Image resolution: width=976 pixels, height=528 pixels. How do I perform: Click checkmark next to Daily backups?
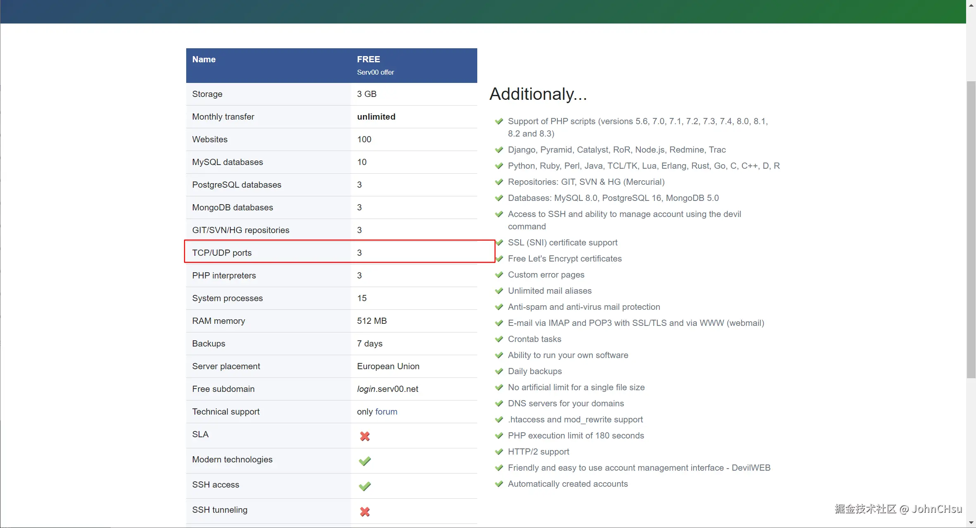(x=499, y=371)
